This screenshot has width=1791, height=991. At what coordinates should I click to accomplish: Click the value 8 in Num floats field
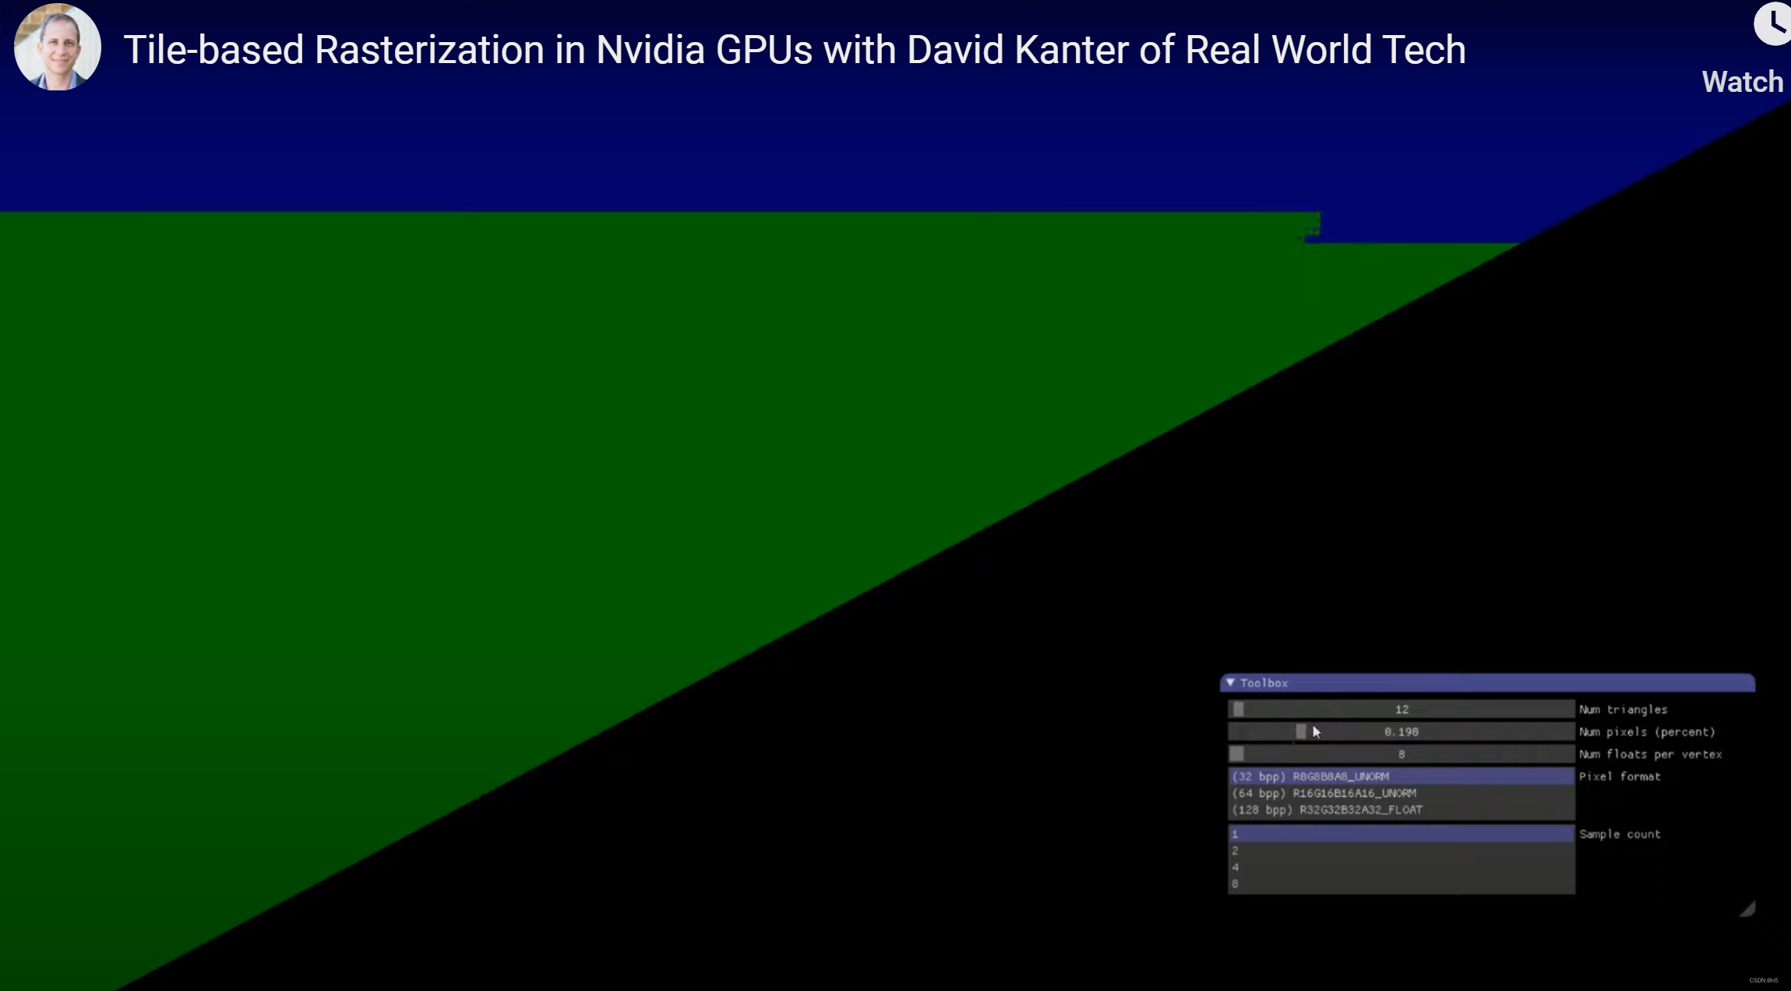coord(1401,753)
